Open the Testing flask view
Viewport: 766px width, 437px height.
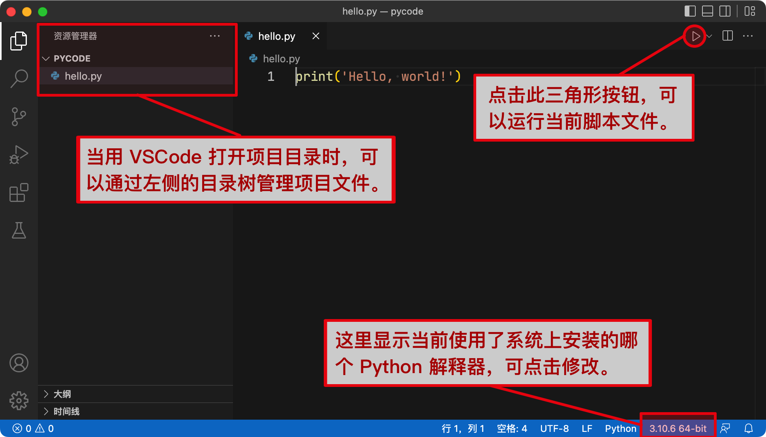click(x=19, y=230)
